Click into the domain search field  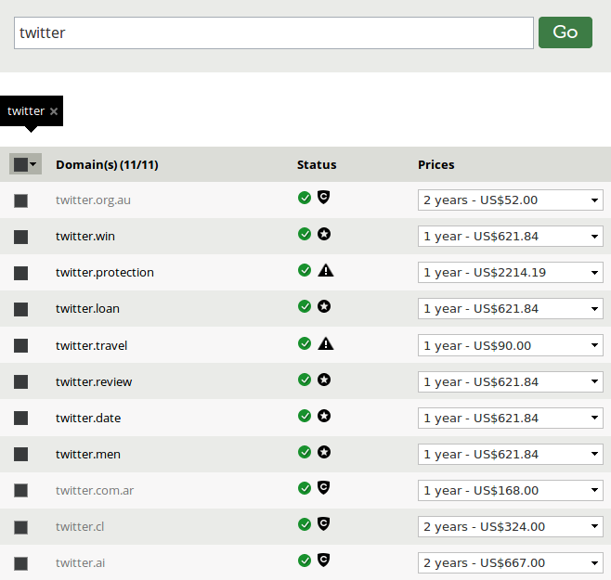(x=273, y=32)
